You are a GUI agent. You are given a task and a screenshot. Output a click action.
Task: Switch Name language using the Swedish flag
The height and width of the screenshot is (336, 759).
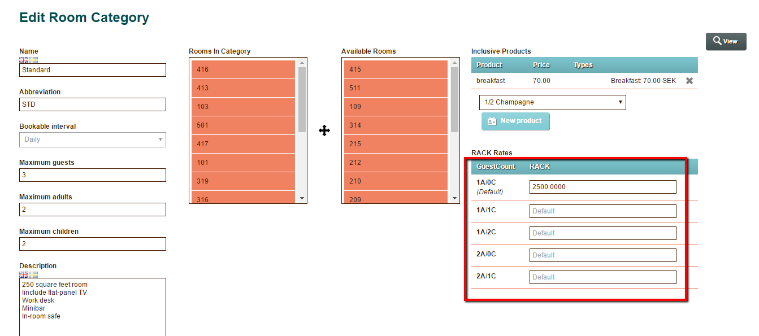[33, 60]
